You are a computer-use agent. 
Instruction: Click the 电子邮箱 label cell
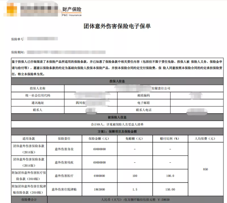coord(144,103)
